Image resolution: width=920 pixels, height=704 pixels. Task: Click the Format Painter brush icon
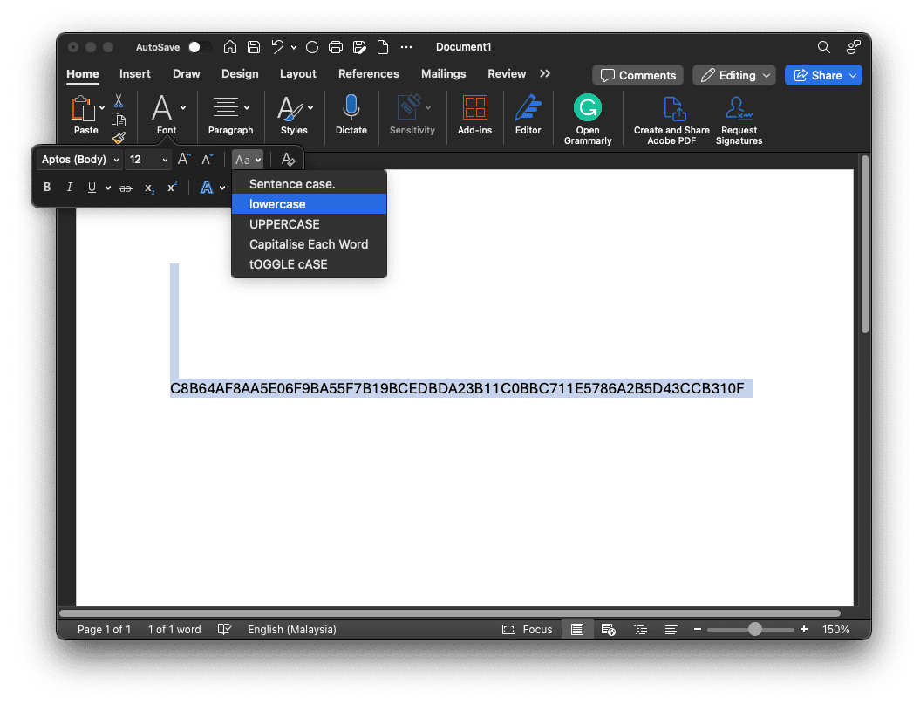119,138
